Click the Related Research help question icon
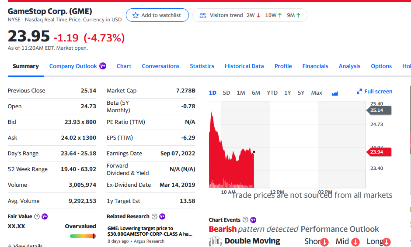Image resolution: width=411 pixels, height=247 pixels. coord(155,216)
